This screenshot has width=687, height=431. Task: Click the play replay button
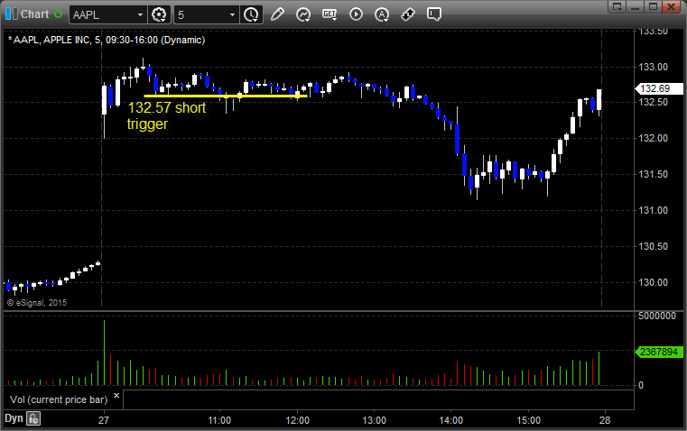coord(356,14)
